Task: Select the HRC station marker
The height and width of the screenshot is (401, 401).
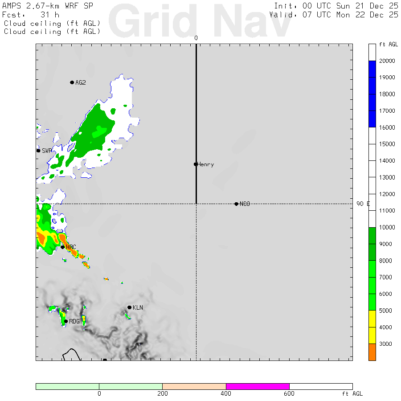Action: click(62, 247)
